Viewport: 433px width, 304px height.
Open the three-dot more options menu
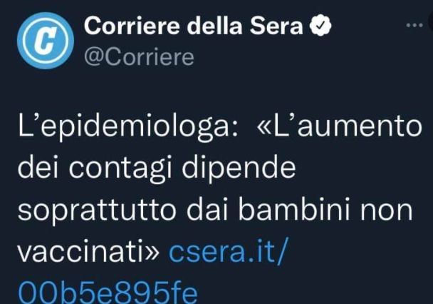414,26
